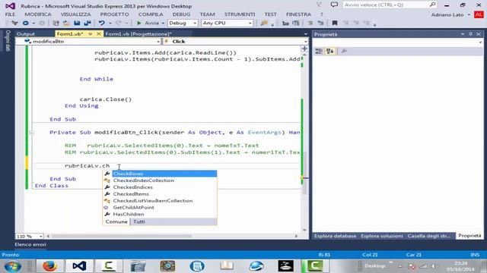The height and width of the screenshot is (273, 487).
Task: Click the Uncomment lines toolbar icon
Action: tap(320, 23)
